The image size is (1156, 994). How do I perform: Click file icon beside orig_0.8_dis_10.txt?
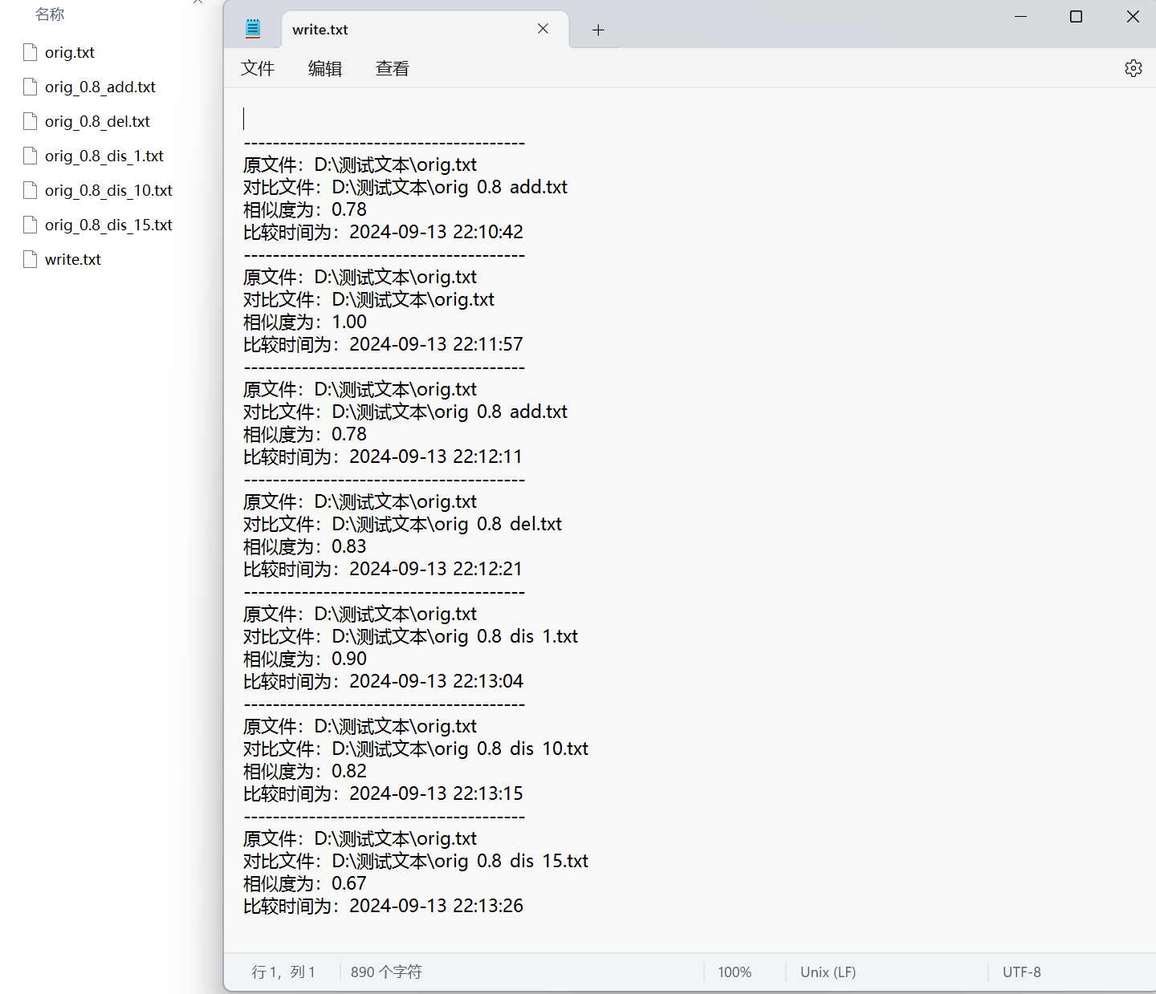(x=31, y=190)
